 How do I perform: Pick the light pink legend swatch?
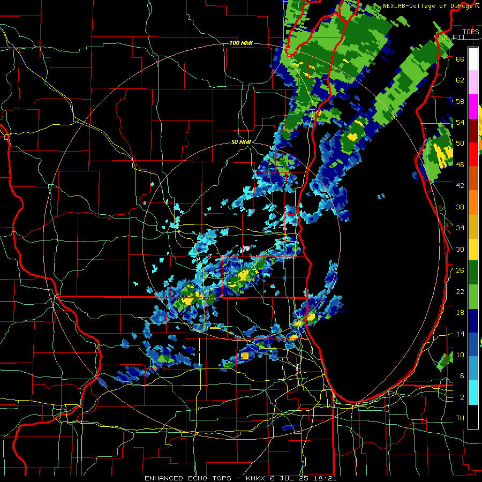coord(473,82)
